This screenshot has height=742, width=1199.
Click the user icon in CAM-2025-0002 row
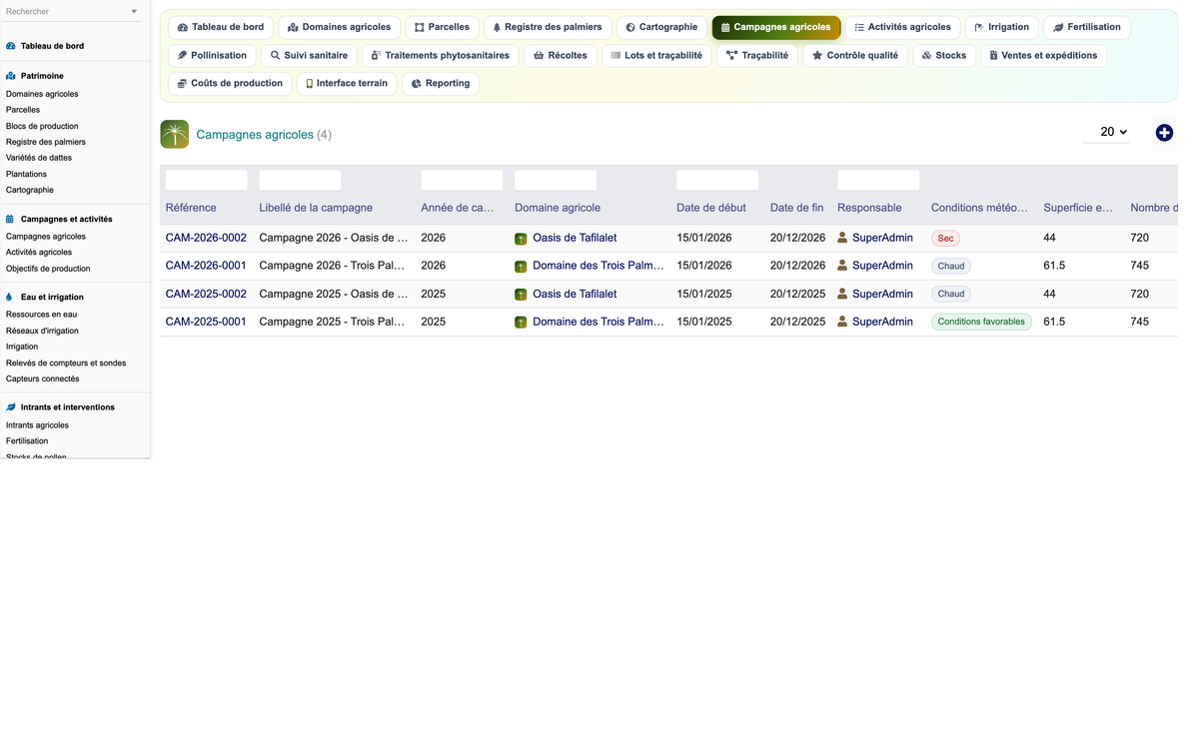pos(842,294)
